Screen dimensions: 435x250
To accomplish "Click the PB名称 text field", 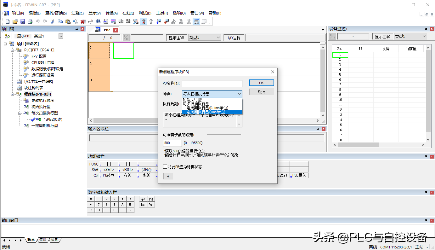I will [x=212, y=84].
